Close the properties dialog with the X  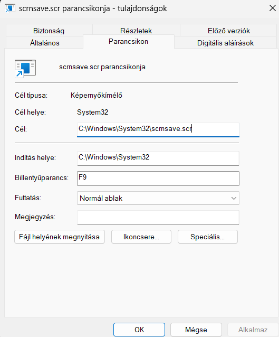pyautogui.click(x=273, y=8)
